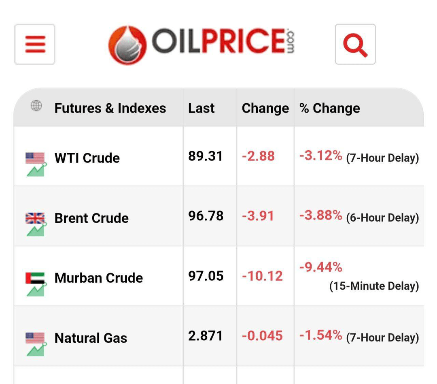Open site search with the magnifier icon
437x384 pixels.
(x=355, y=44)
